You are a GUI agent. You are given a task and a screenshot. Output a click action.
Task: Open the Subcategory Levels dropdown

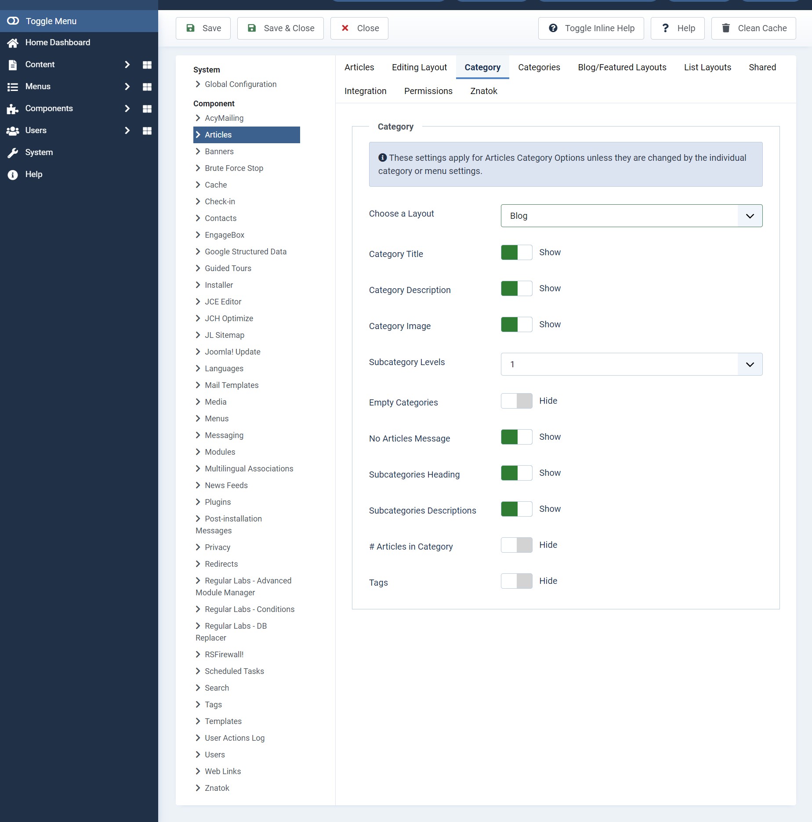click(x=631, y=364)
